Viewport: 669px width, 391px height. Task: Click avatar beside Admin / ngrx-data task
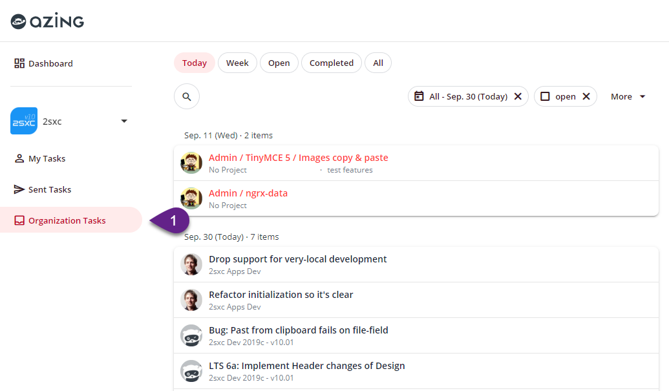coord(191,198)
